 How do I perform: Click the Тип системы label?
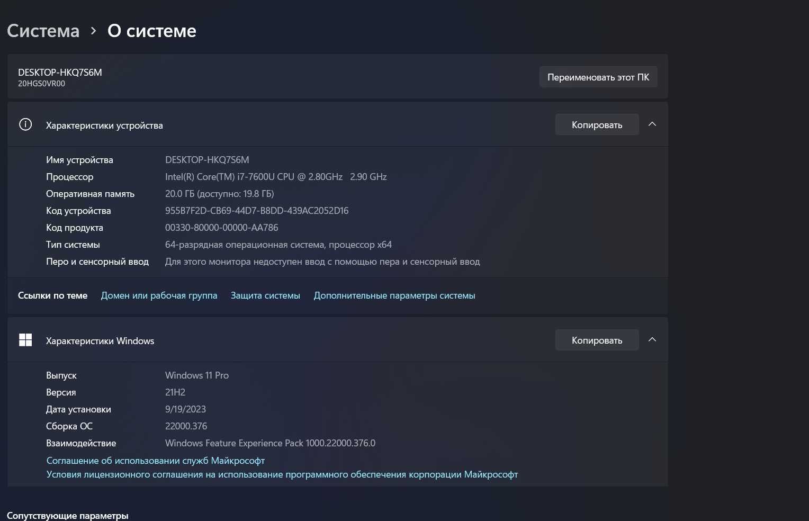(73, 245)
